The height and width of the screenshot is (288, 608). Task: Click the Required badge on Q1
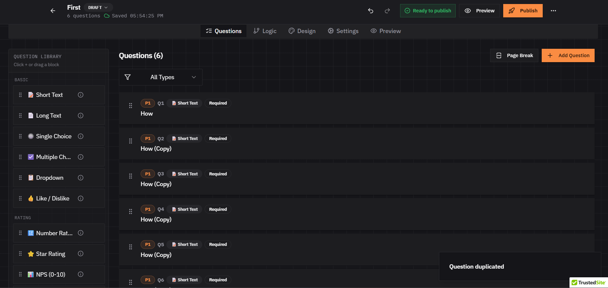click(x=218, y=103)
